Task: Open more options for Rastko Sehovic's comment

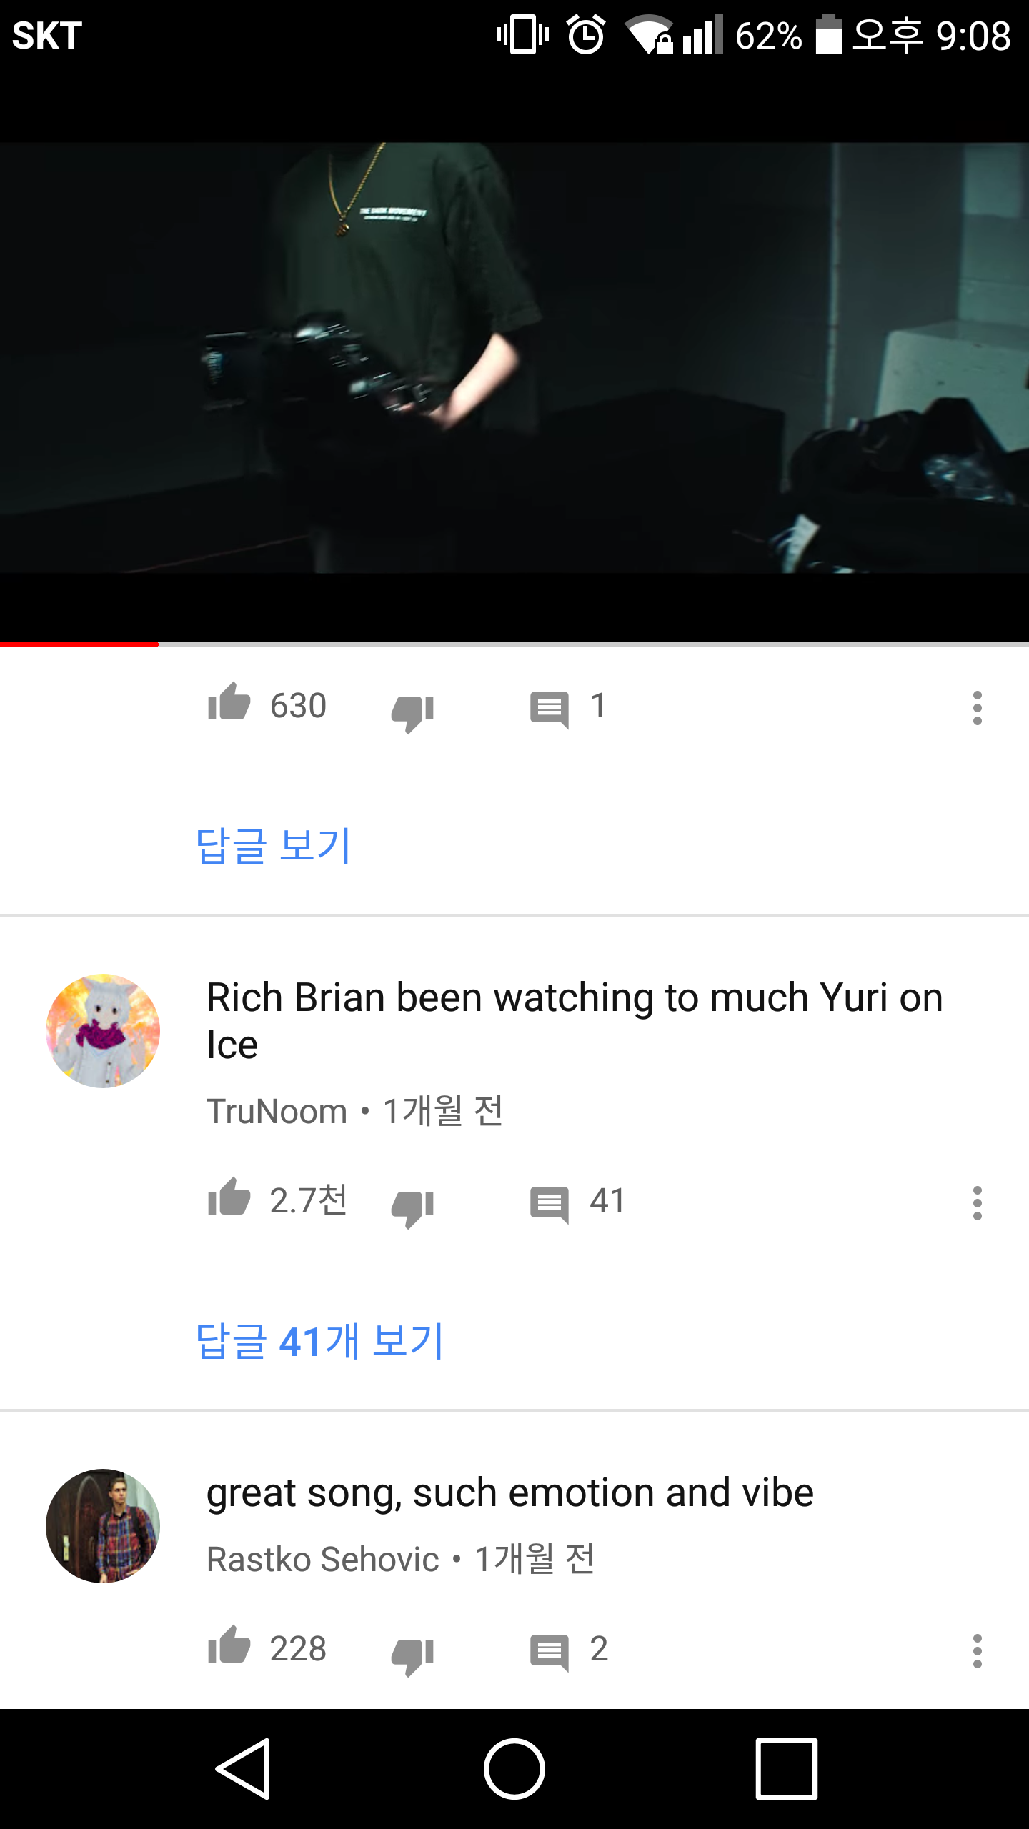Action: (977, 1651)
